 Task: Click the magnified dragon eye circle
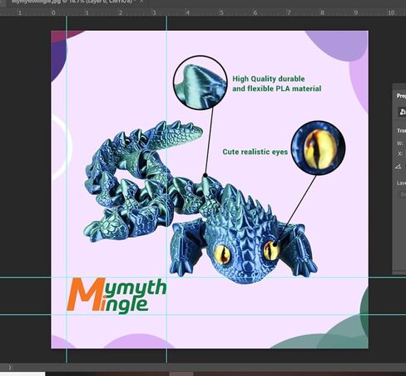(318, 148)
